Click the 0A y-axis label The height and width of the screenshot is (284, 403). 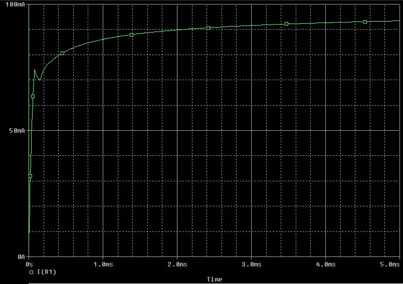(22, 256)
